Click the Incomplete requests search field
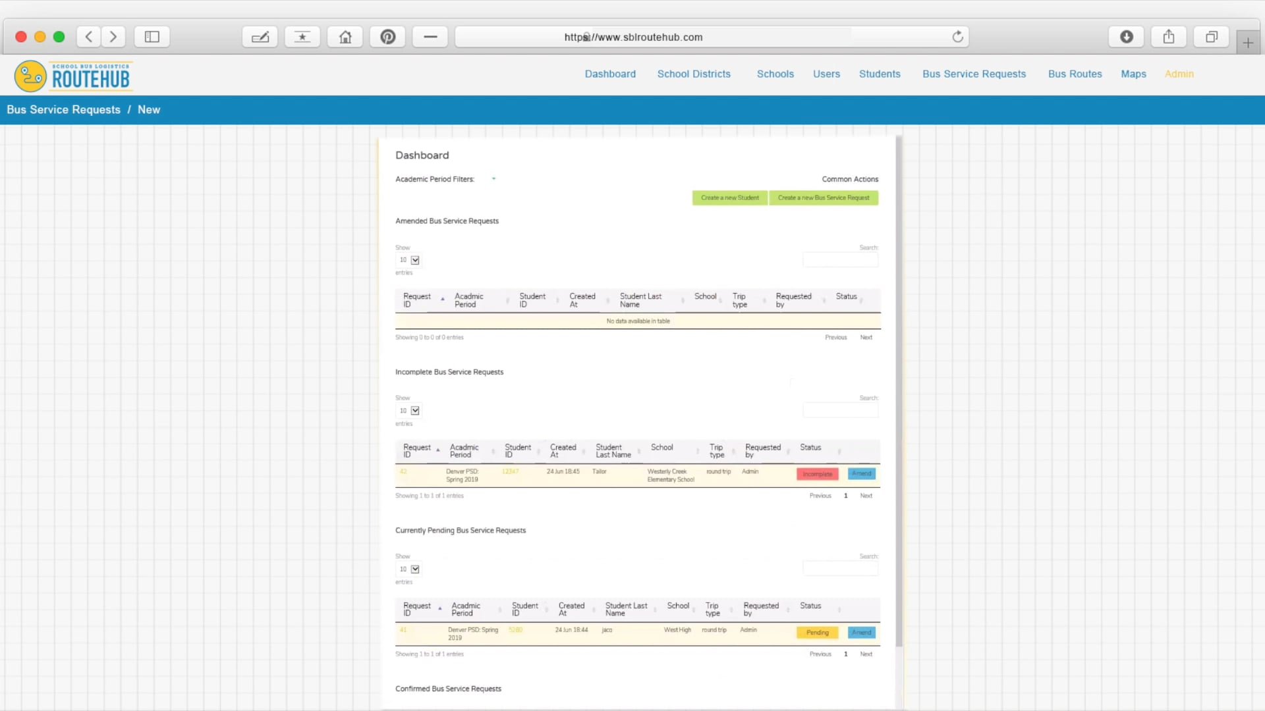Screen dimensions: 1265x711 pyautogui.click(x=840, y=411)
